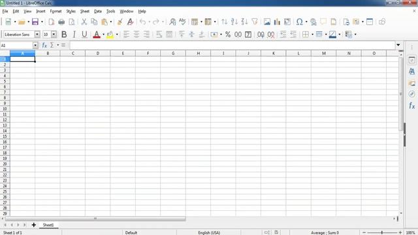Open Name Box dropdown arrow

(x=35, y=45)
